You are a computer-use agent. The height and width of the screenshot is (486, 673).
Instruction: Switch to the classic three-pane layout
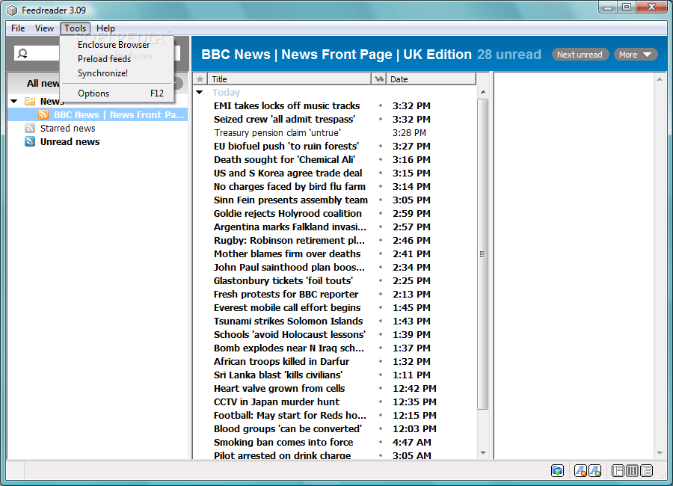tap(618, 470)
